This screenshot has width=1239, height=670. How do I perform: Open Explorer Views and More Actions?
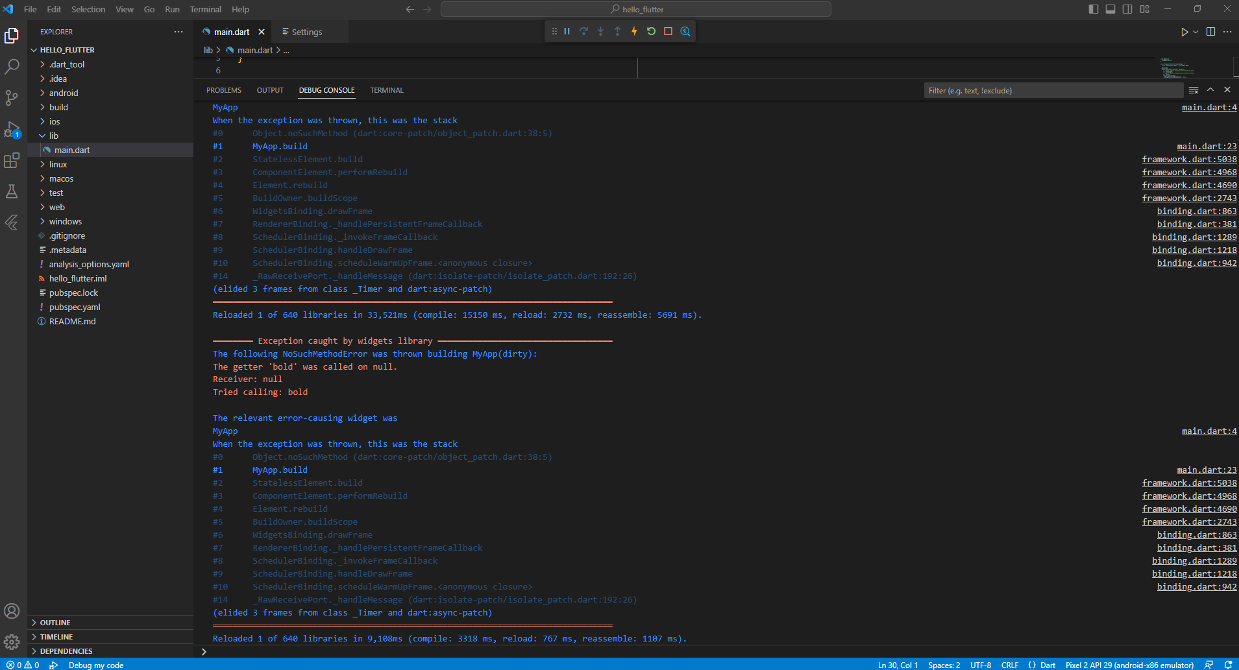click(x=178, y=32)
